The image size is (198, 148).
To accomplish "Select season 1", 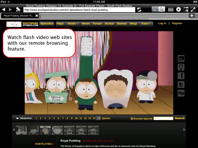I will (x=36, y=118).
